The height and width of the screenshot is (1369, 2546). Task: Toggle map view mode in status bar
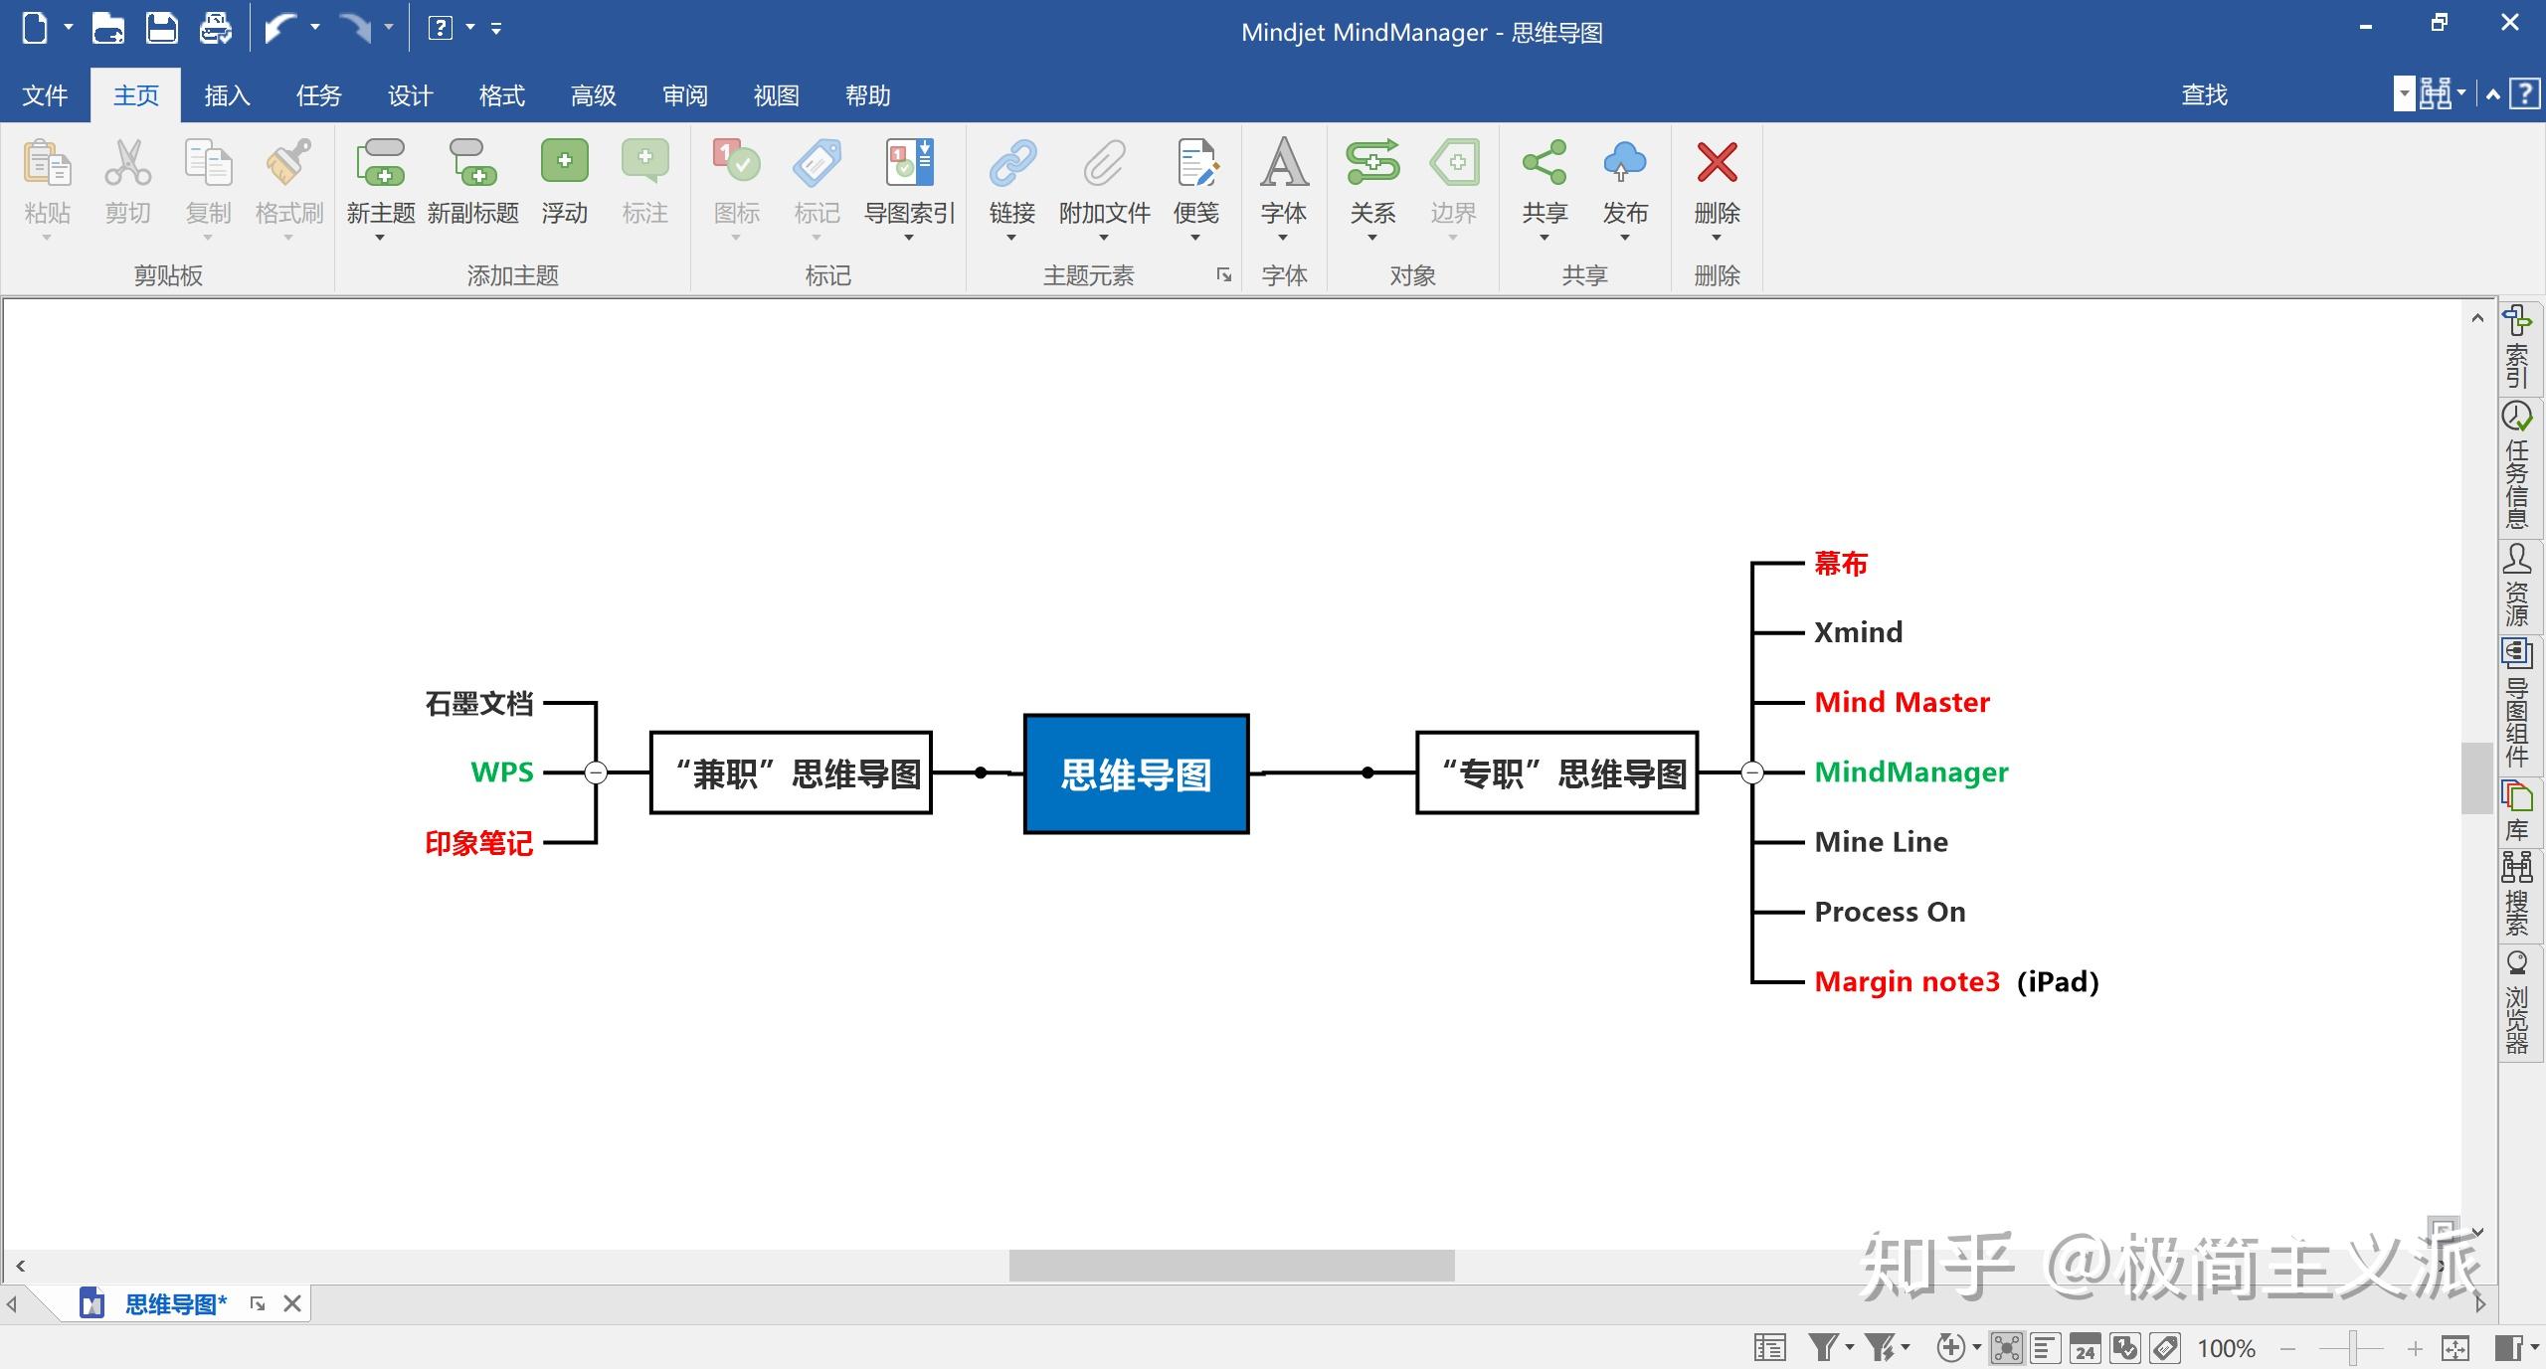click(x=2006, y=1348)
